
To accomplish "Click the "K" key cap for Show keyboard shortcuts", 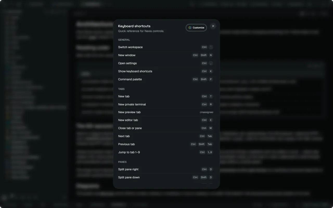I will [211, 71].
